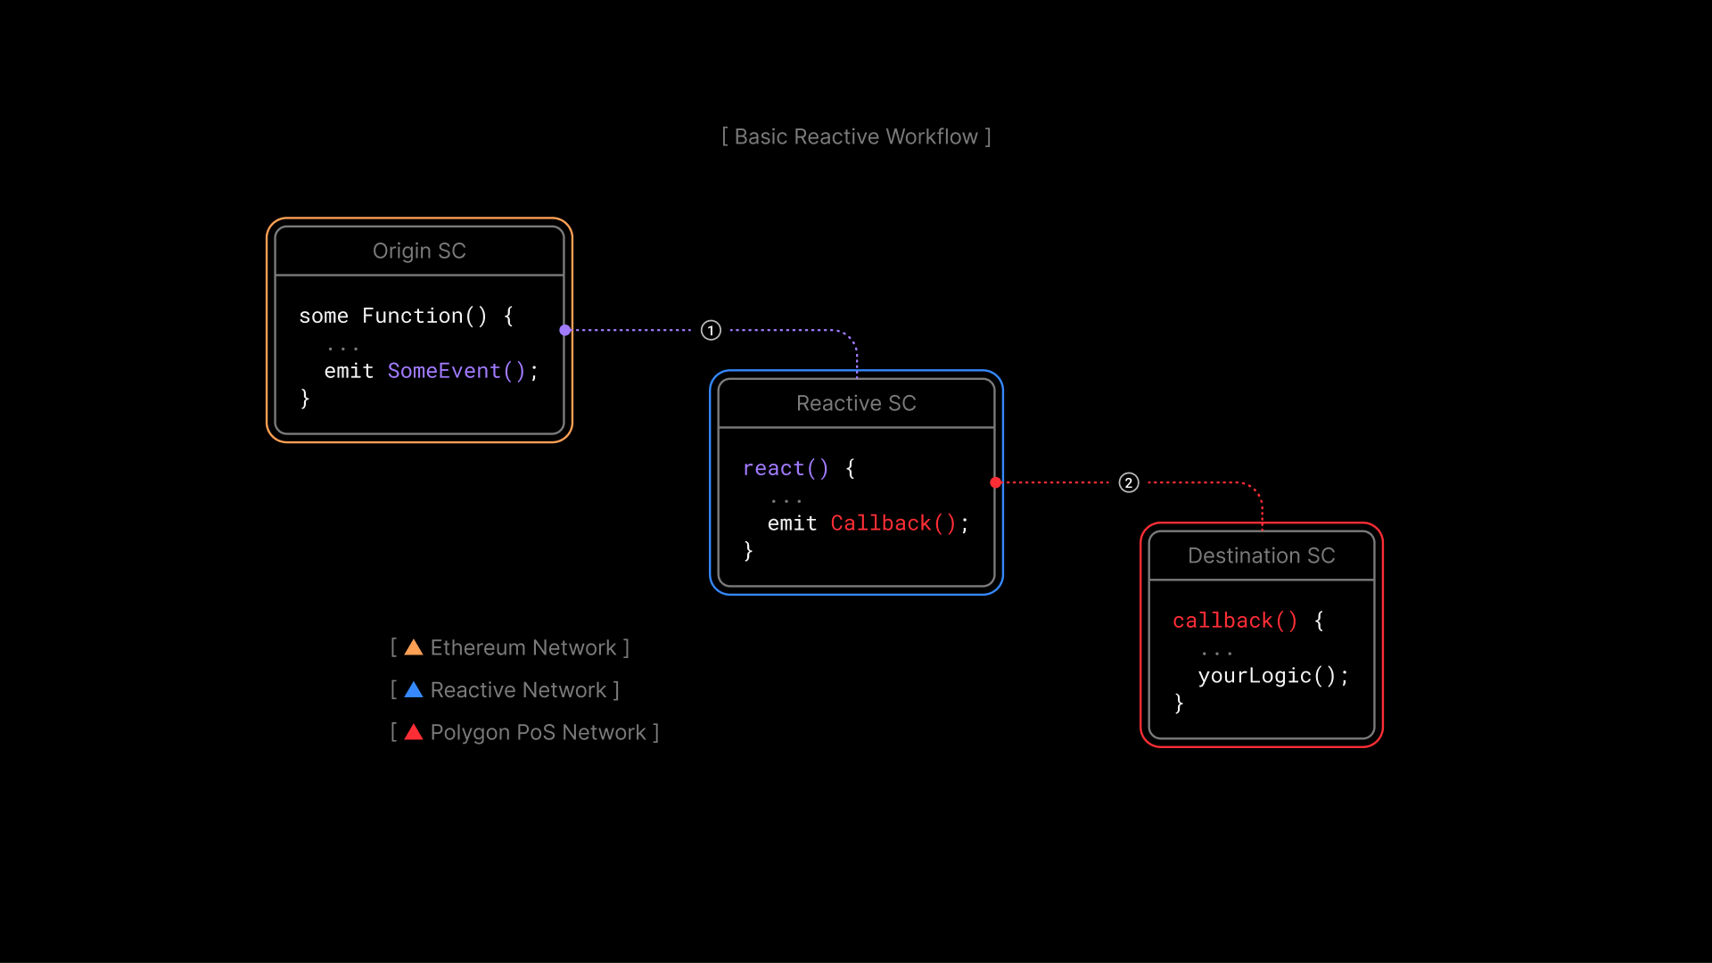Select the Origin SC box header
Viewport: 1712px width, 963px height.
[419, 251]
